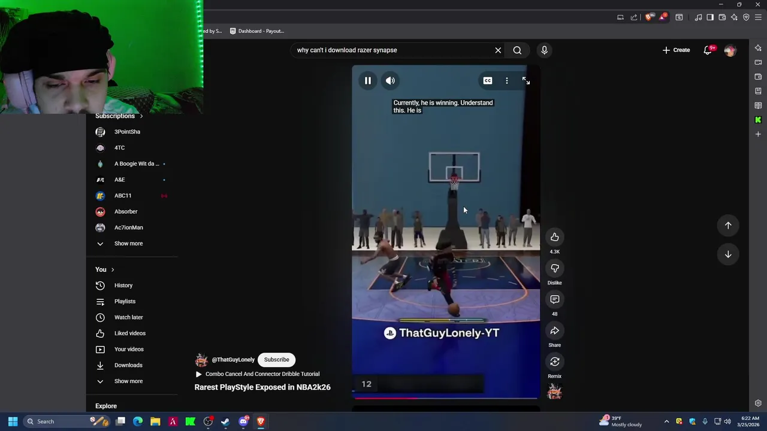This screenshot has height=431, width=767.
Task: Open Brave Shields lion icon
Action: click(648, 17)
